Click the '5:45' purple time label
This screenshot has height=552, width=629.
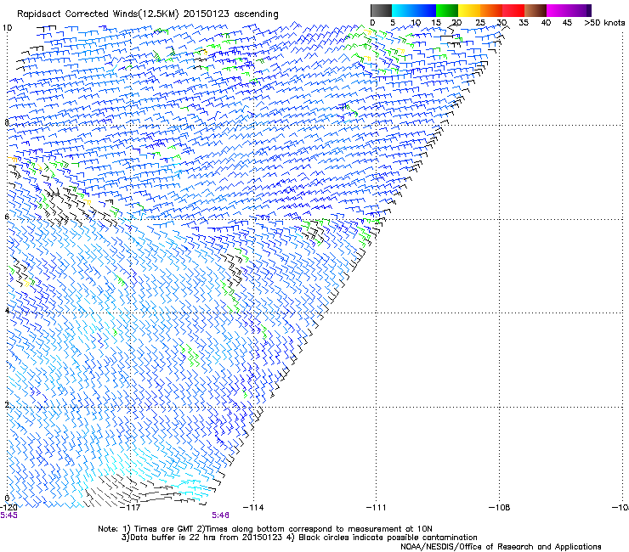click(8, 515)
